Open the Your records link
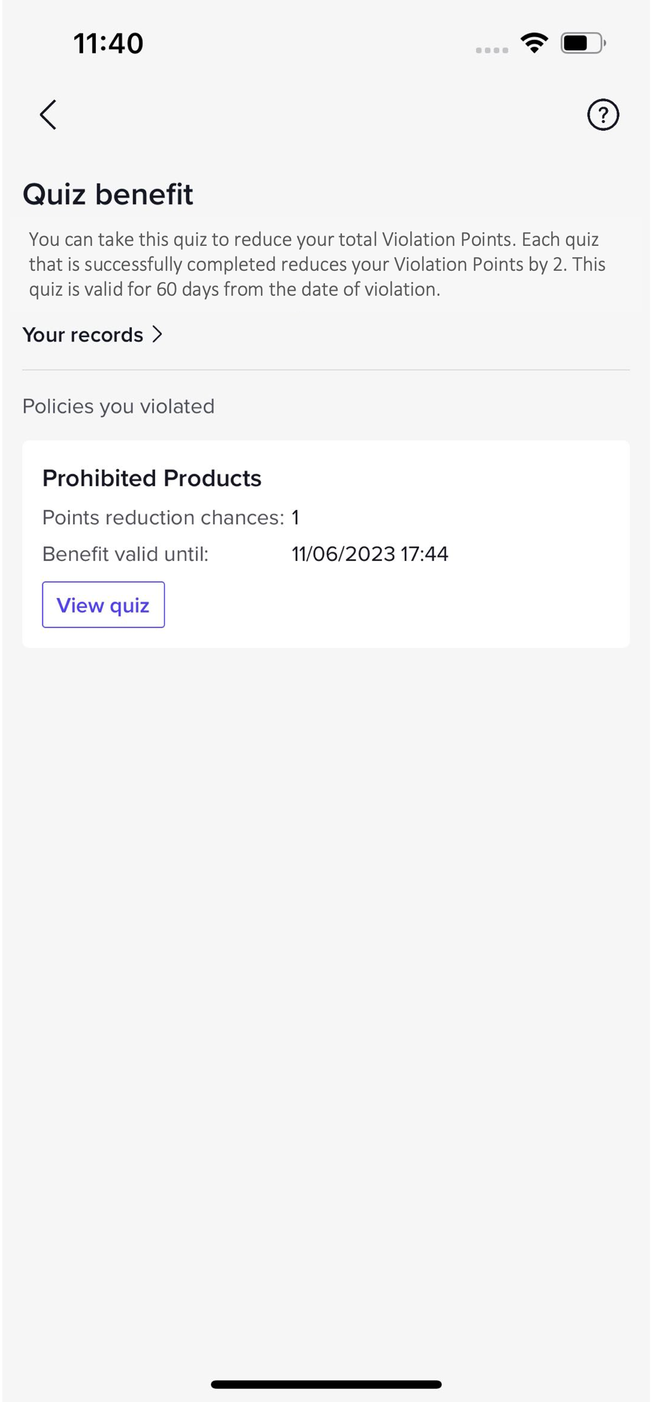The height and width of the screenshot is (1402, 651). 83,335
